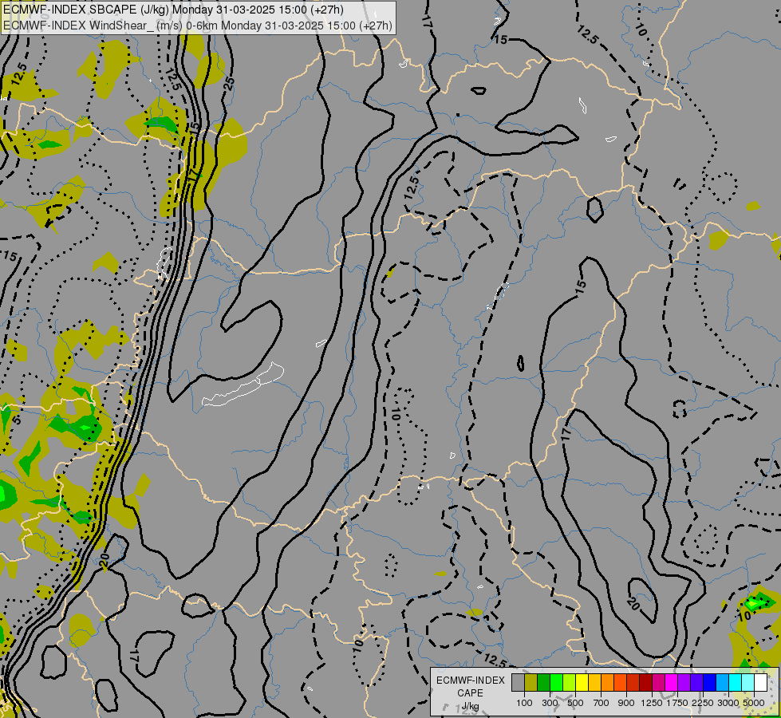Viewport: 781px width, 718px height.
Task: Click the bright magenta legend swatch
Action: (672, 683)
